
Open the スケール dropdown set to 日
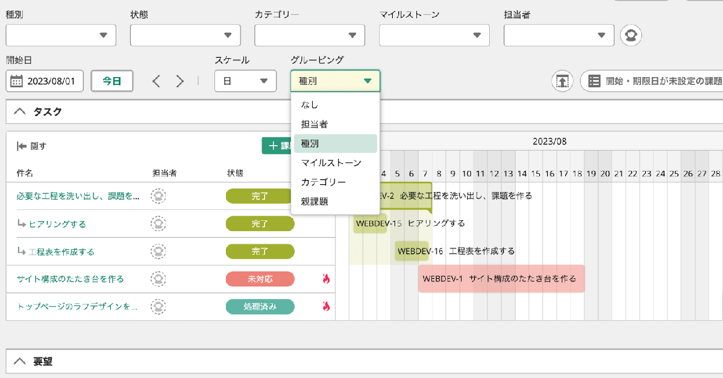245,81
